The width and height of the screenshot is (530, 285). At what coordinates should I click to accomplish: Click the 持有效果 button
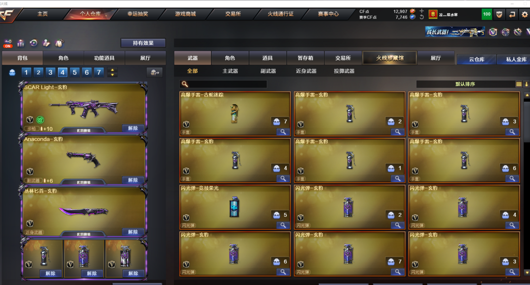(143, 43)
